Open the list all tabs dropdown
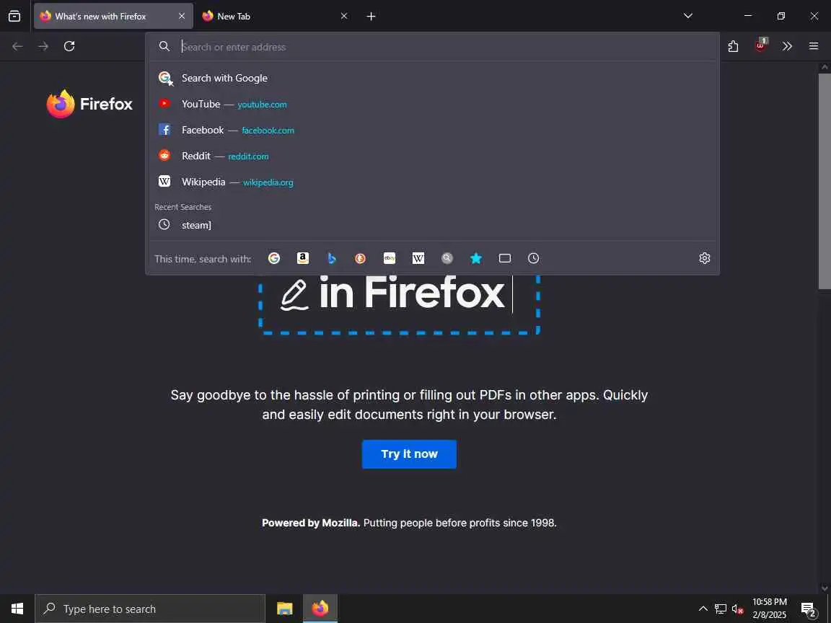Viewport: 831px width, 623px height. 688,16
